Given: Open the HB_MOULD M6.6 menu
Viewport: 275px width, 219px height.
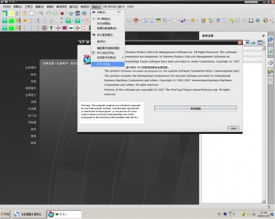Looking at the screenshot, I should tap(113, 7).
